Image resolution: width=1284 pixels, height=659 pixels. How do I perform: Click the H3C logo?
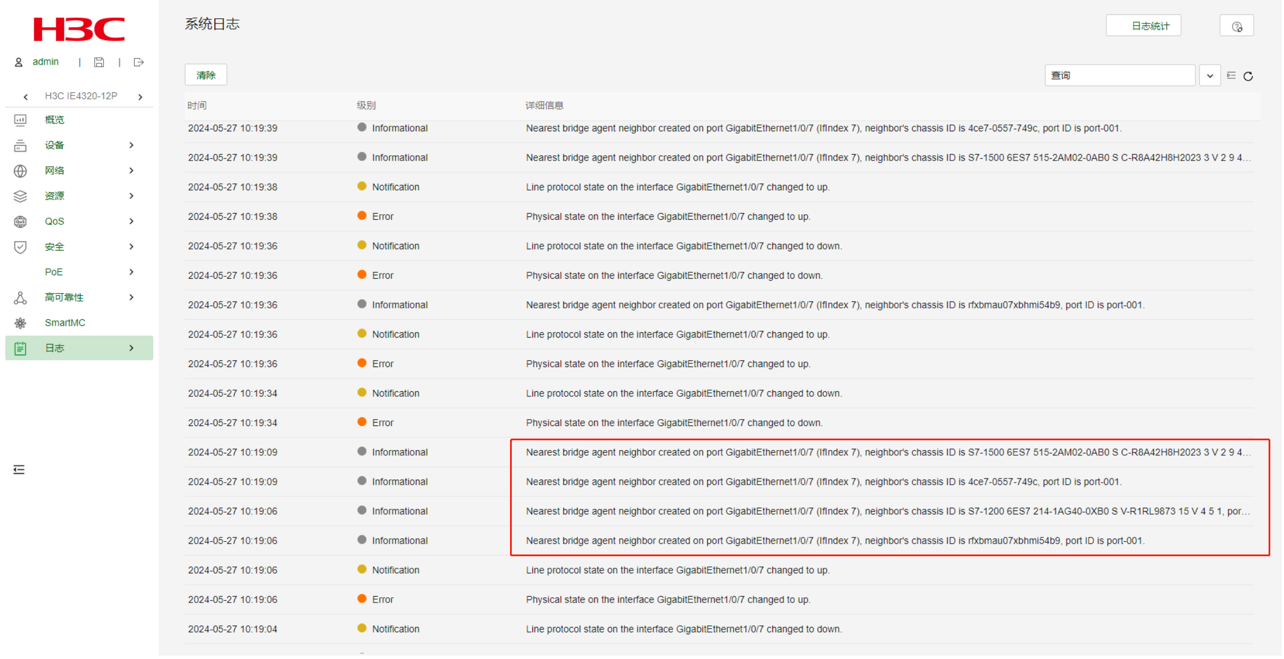79,29
